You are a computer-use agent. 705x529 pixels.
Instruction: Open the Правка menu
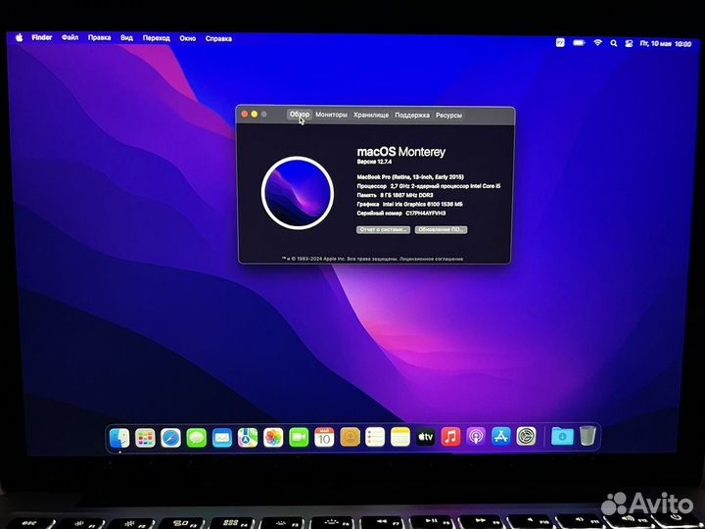click(99, 38)
